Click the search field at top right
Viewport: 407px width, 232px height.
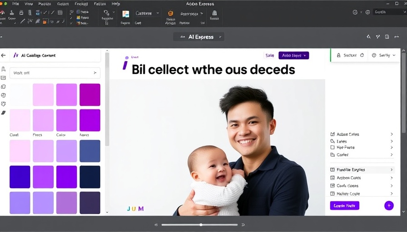(x=389, y=12)
